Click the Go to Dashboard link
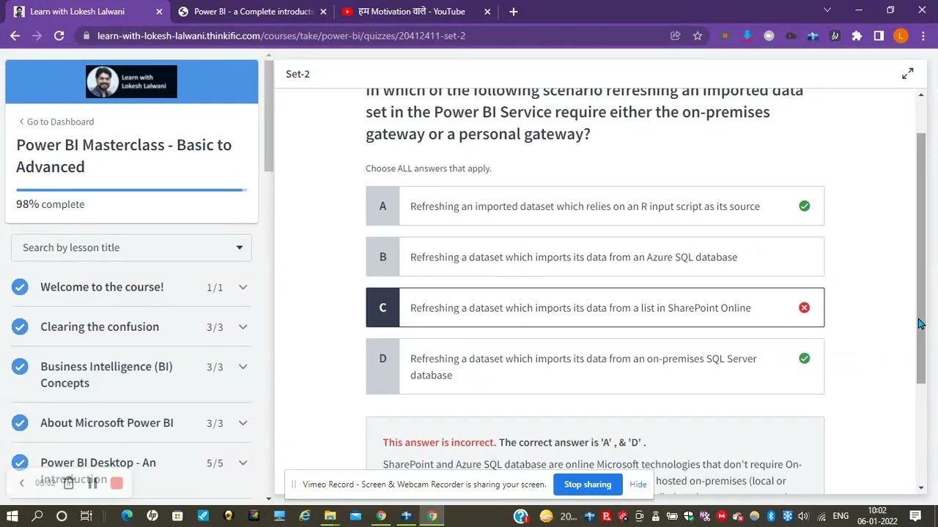This screenshot has width=938, height=527. [56, 122]
